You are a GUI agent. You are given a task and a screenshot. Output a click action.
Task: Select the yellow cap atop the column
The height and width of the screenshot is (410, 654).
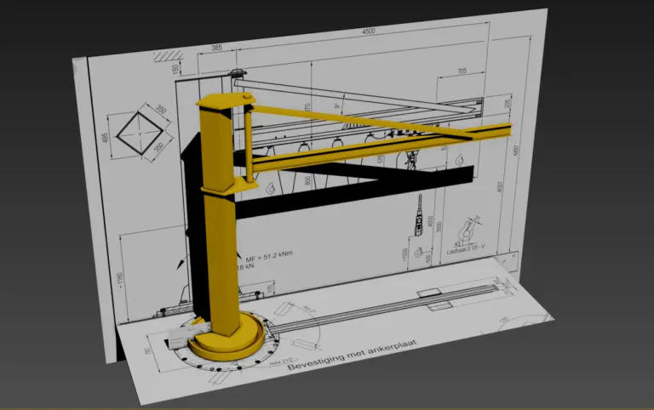click(x=227, y=101)
